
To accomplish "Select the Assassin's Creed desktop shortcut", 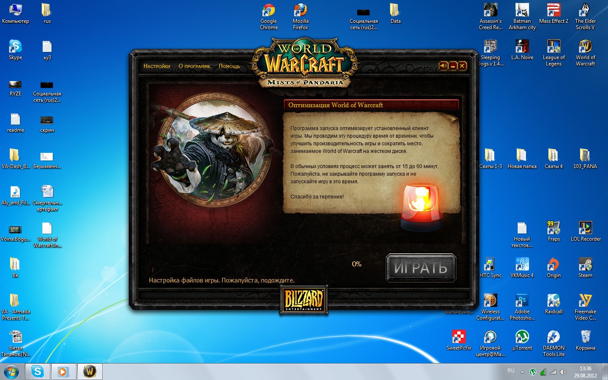I will click(x=491, y=17).
